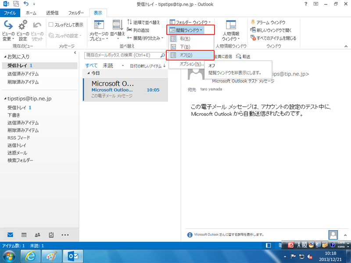Click the send/receive all folders quick access icon
Screen dimensions: 351x263
tap(16, 4)
